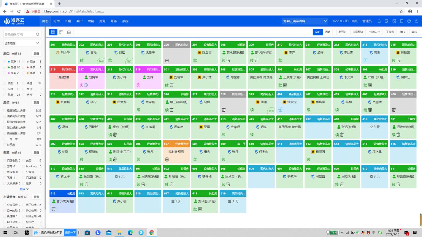Click the power logout icon

417,21
